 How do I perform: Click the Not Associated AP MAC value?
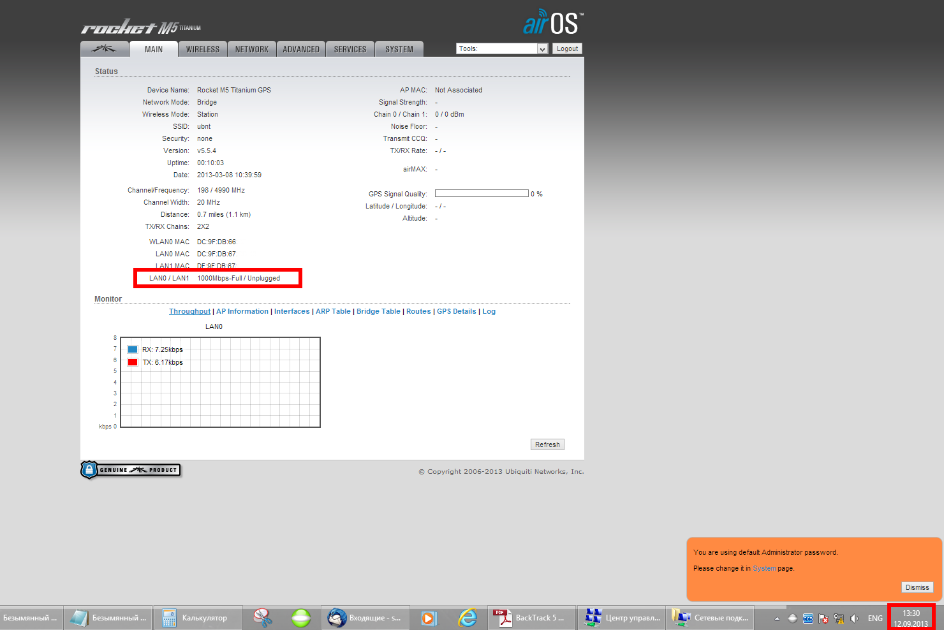(459, 90)
